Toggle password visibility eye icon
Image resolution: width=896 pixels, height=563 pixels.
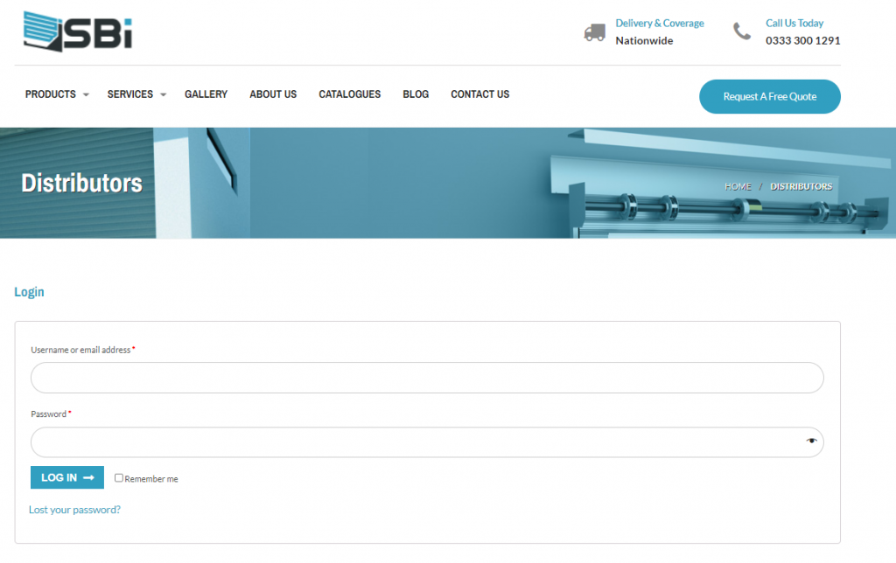pos(811,441)
